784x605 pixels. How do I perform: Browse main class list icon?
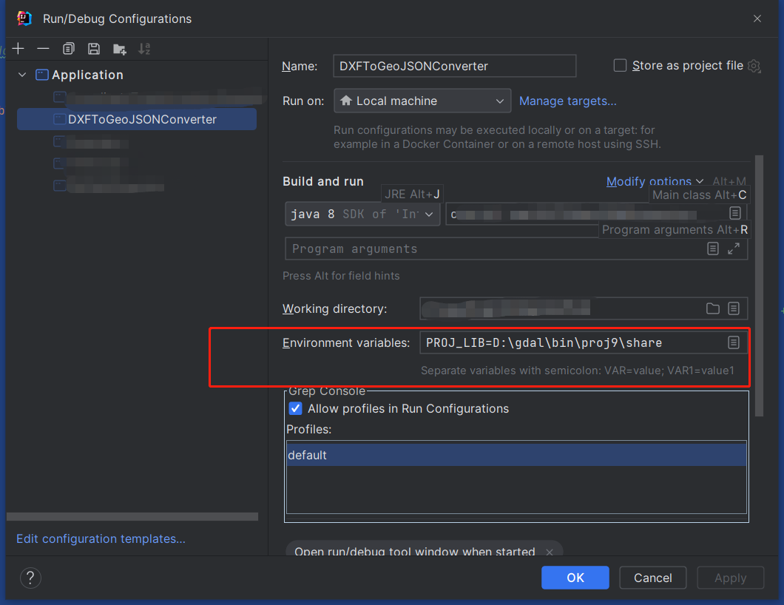tap(734, 213)
